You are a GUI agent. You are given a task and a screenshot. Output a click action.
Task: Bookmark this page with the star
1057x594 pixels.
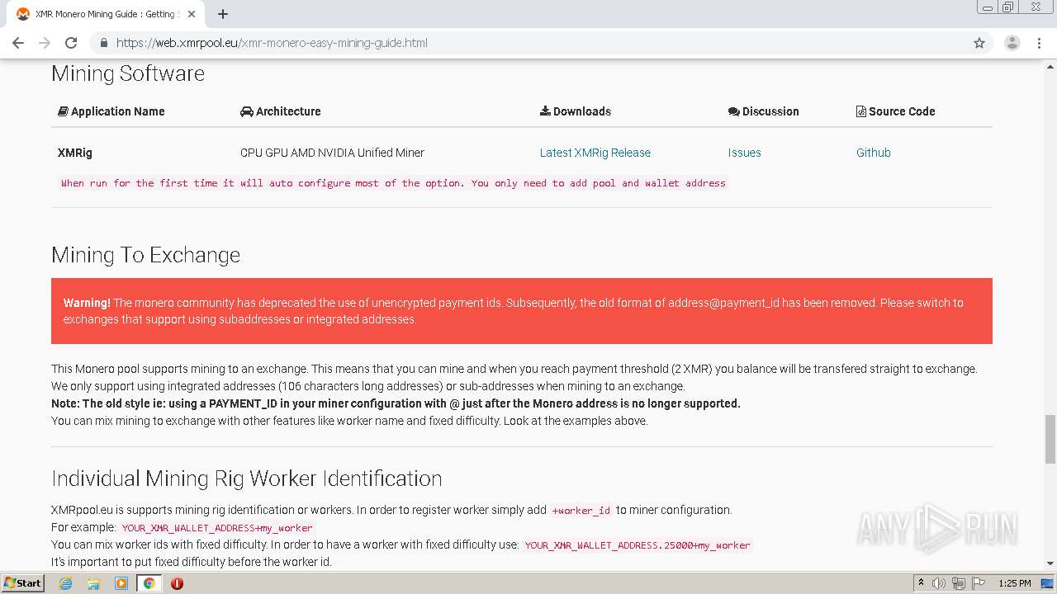979,43
